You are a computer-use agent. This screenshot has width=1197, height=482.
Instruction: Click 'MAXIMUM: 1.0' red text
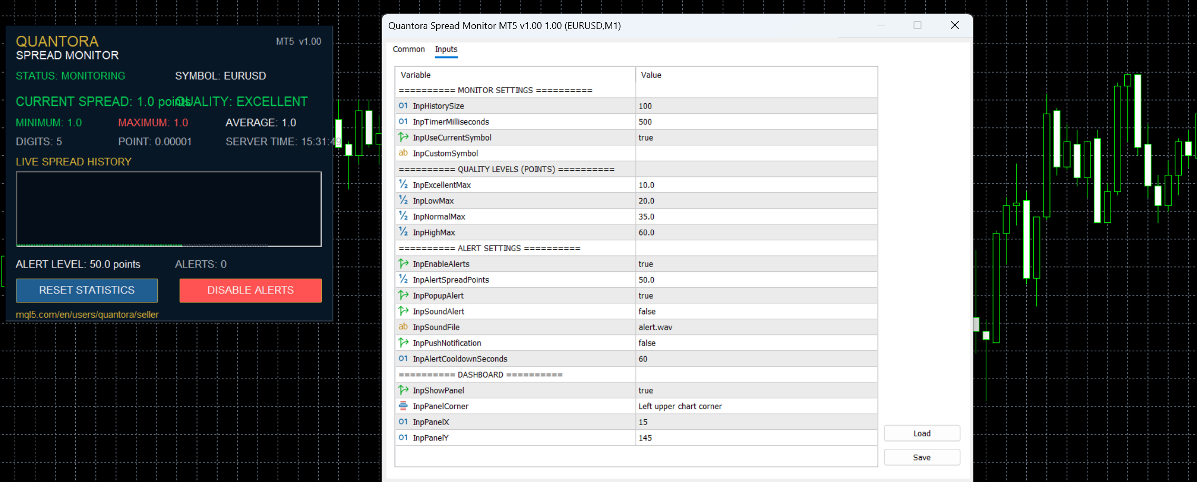[153, 123]
